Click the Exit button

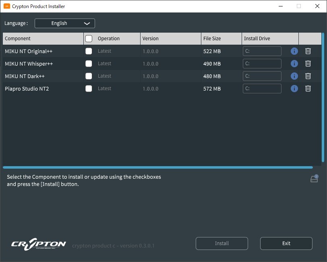click(x=286, y=243)
